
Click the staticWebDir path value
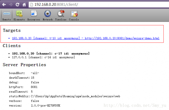click(75, 96)
